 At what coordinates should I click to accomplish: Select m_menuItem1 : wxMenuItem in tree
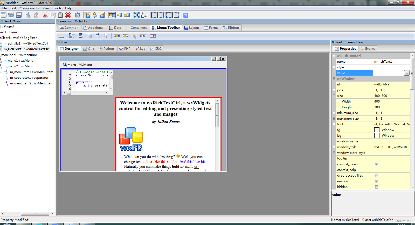click(32, 72)
